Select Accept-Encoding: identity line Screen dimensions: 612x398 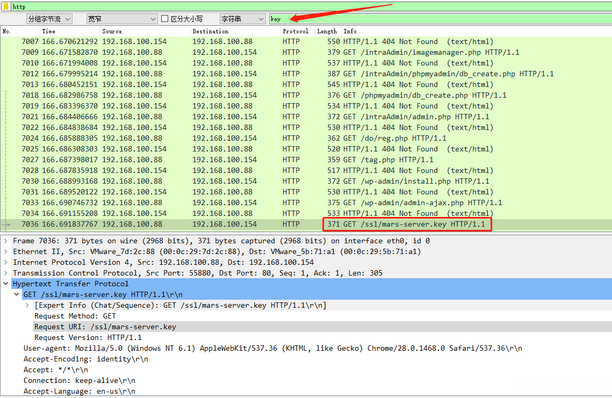[85, 359]
